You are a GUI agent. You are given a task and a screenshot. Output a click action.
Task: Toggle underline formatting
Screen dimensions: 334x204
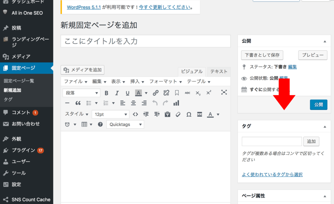coord(128,93)
